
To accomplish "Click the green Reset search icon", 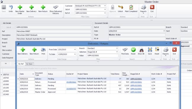I will tap(133, 50).
